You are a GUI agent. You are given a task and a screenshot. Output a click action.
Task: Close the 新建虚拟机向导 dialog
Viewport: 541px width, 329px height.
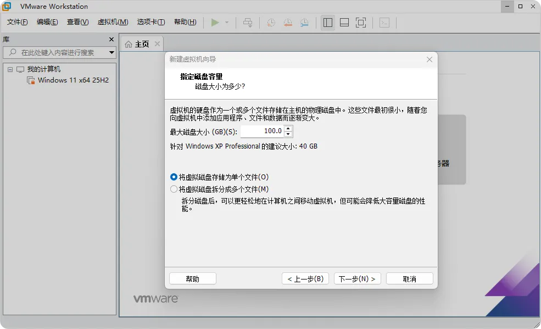tap(429, 59)
